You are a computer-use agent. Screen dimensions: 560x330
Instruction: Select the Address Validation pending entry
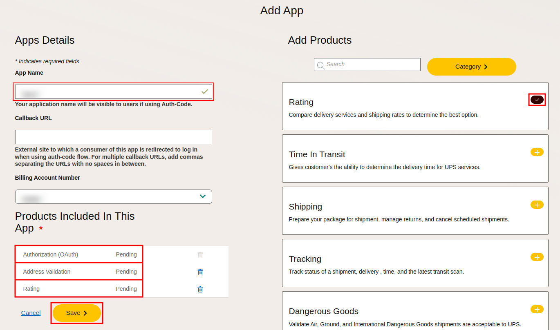click(78, 272)
